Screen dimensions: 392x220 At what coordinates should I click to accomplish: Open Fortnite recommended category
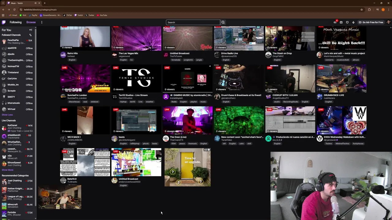(17, 214)
